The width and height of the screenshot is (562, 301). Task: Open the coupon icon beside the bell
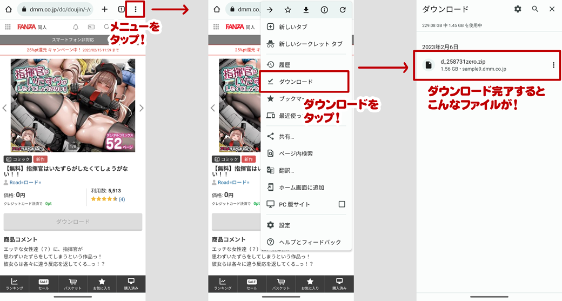click(91, 27)
